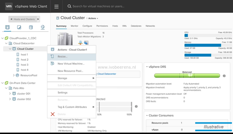The height and width of the screenshot is (134, 233).
Task: Open Tag & Custom Attributes submenu
Action: click(x=72, y=107)
